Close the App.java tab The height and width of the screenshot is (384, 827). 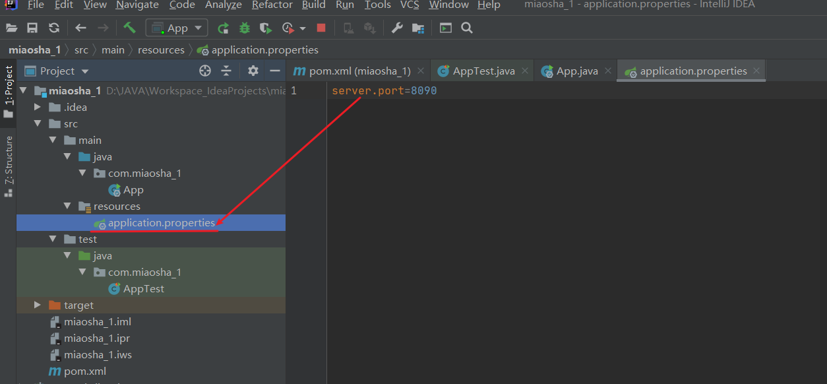tap(608, 71)
